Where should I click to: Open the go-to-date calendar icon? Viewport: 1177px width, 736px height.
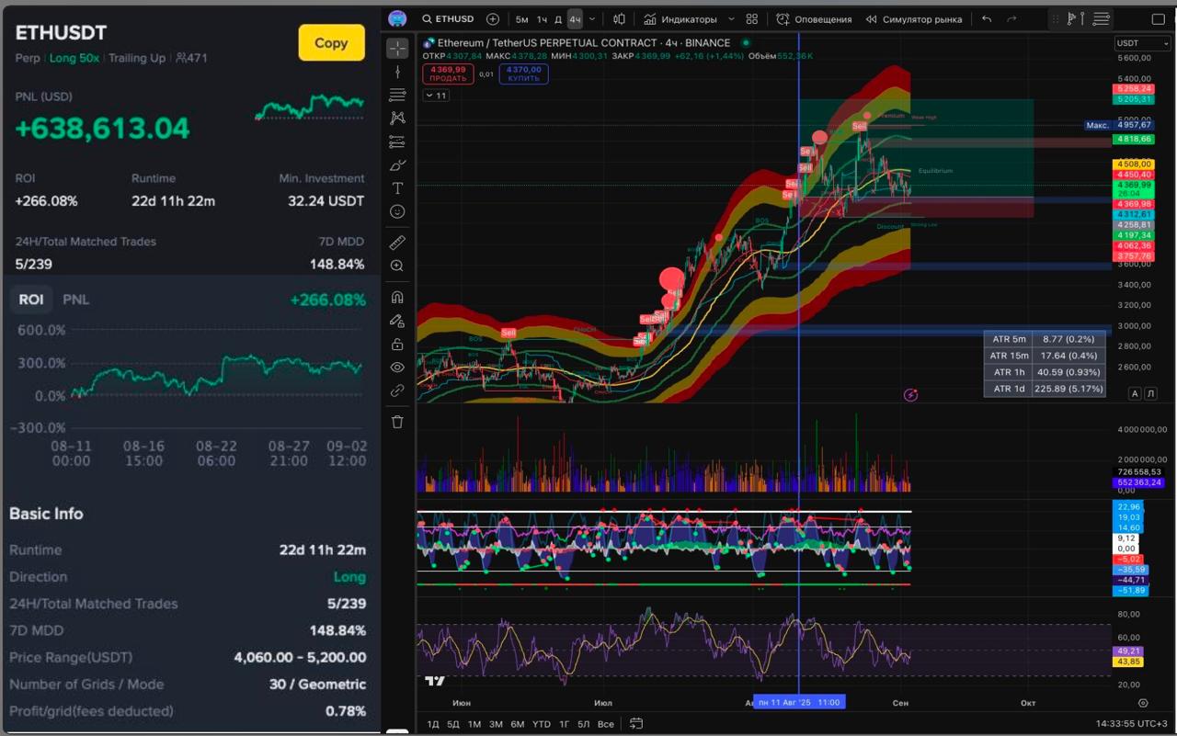pos(635,724)
